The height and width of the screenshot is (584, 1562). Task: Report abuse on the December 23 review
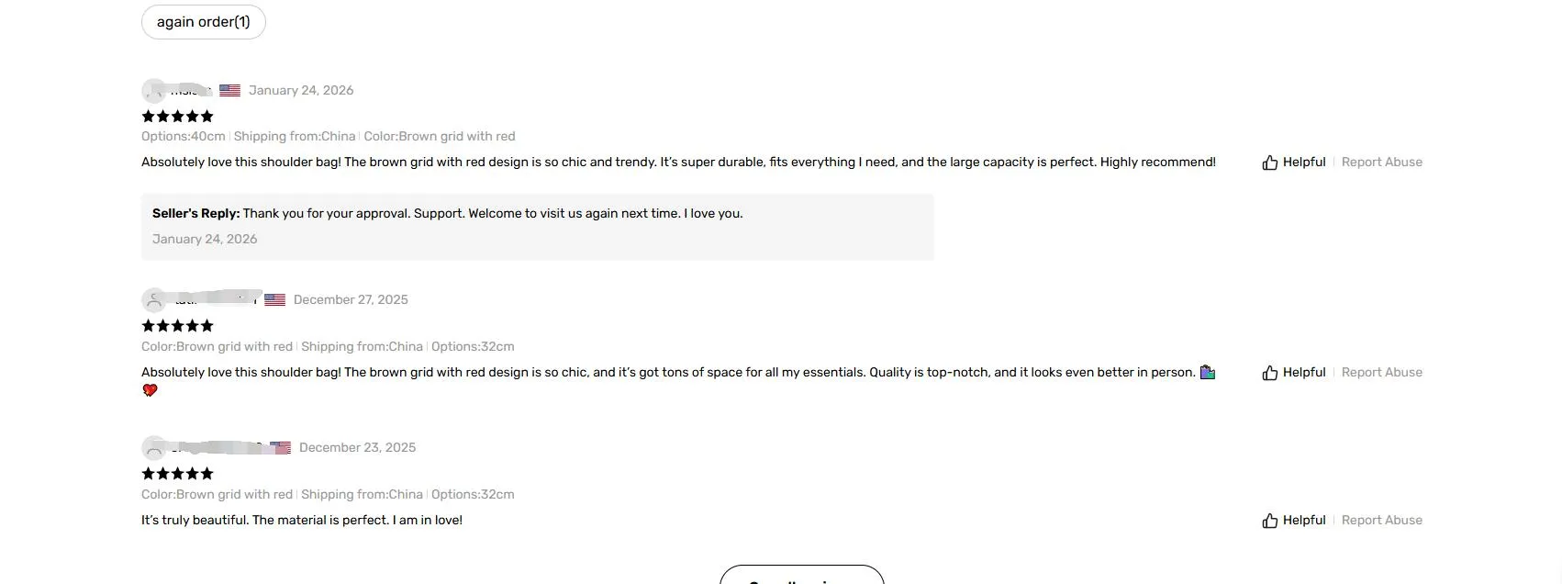tap(1381, 521)
